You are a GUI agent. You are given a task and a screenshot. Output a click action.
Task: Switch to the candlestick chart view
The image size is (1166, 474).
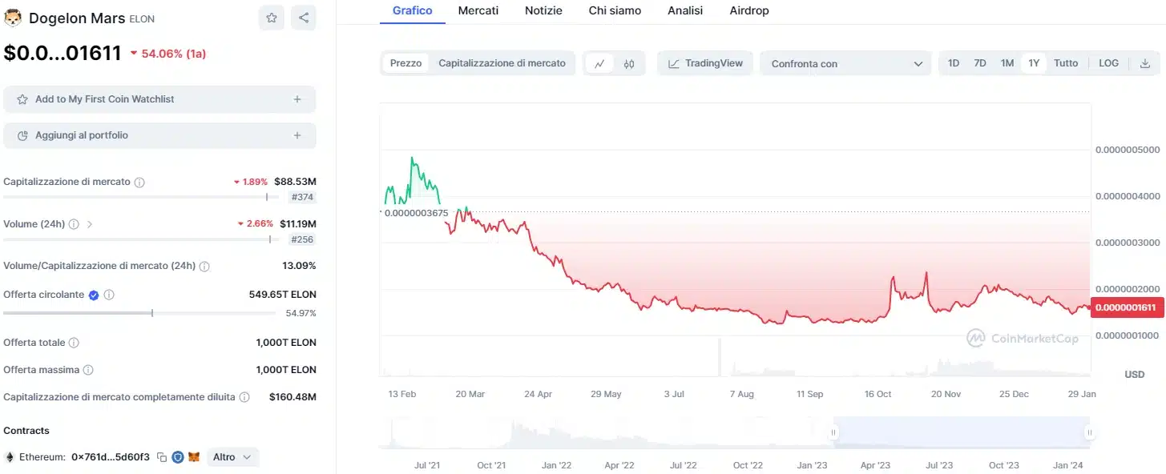point(629,63)
